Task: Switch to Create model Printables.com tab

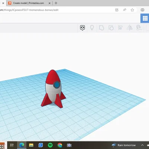Action: click(28, 3)
